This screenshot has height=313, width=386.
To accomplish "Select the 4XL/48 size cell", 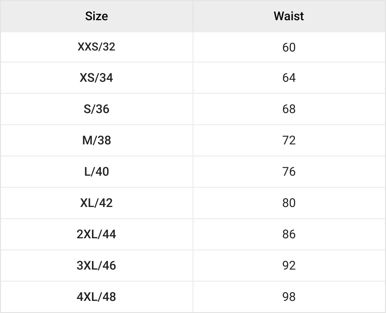I will 96,297.
